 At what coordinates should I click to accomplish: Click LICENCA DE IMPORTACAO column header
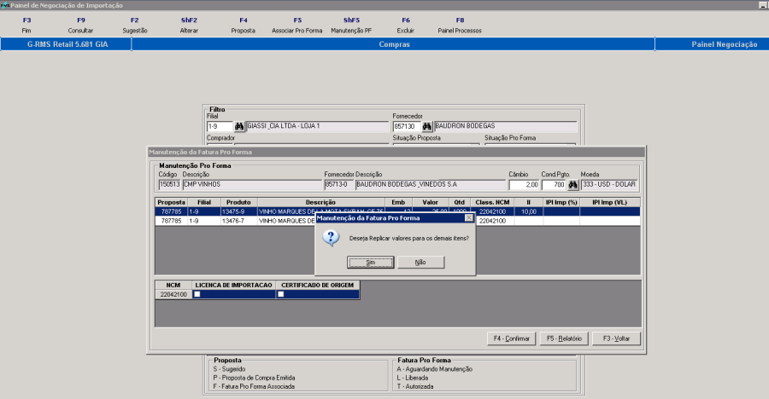click(x=233, y=285)
